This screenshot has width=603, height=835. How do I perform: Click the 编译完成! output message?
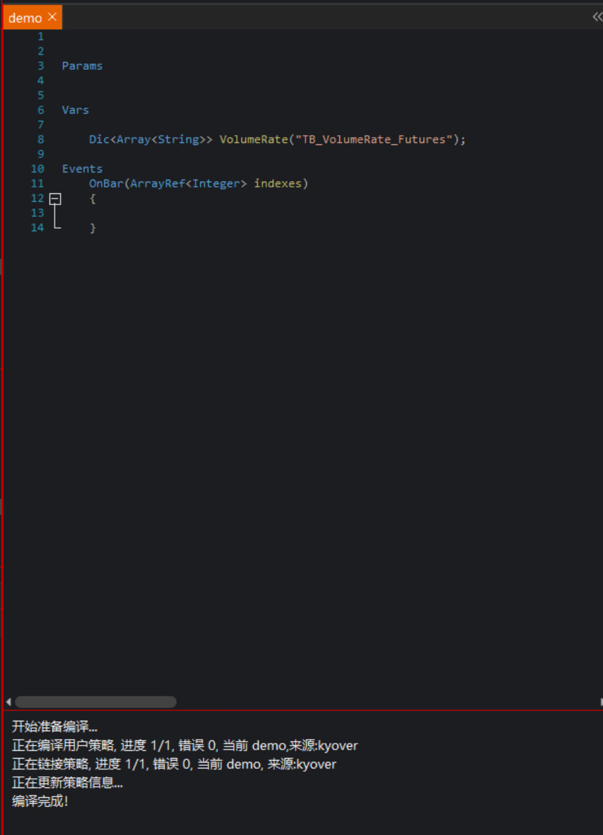(40, 801)
